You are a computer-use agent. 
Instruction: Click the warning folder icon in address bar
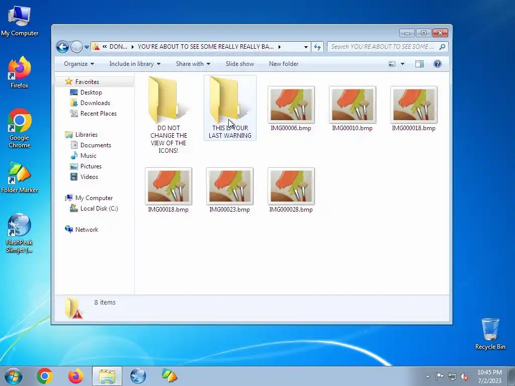point(96,47)
